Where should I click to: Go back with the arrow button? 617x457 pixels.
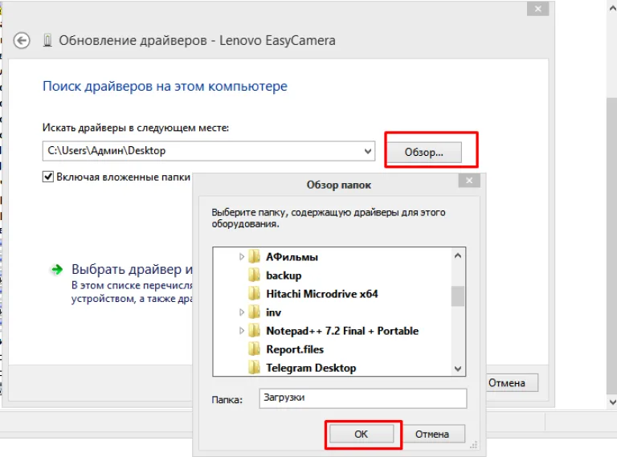tap(21, 40)
